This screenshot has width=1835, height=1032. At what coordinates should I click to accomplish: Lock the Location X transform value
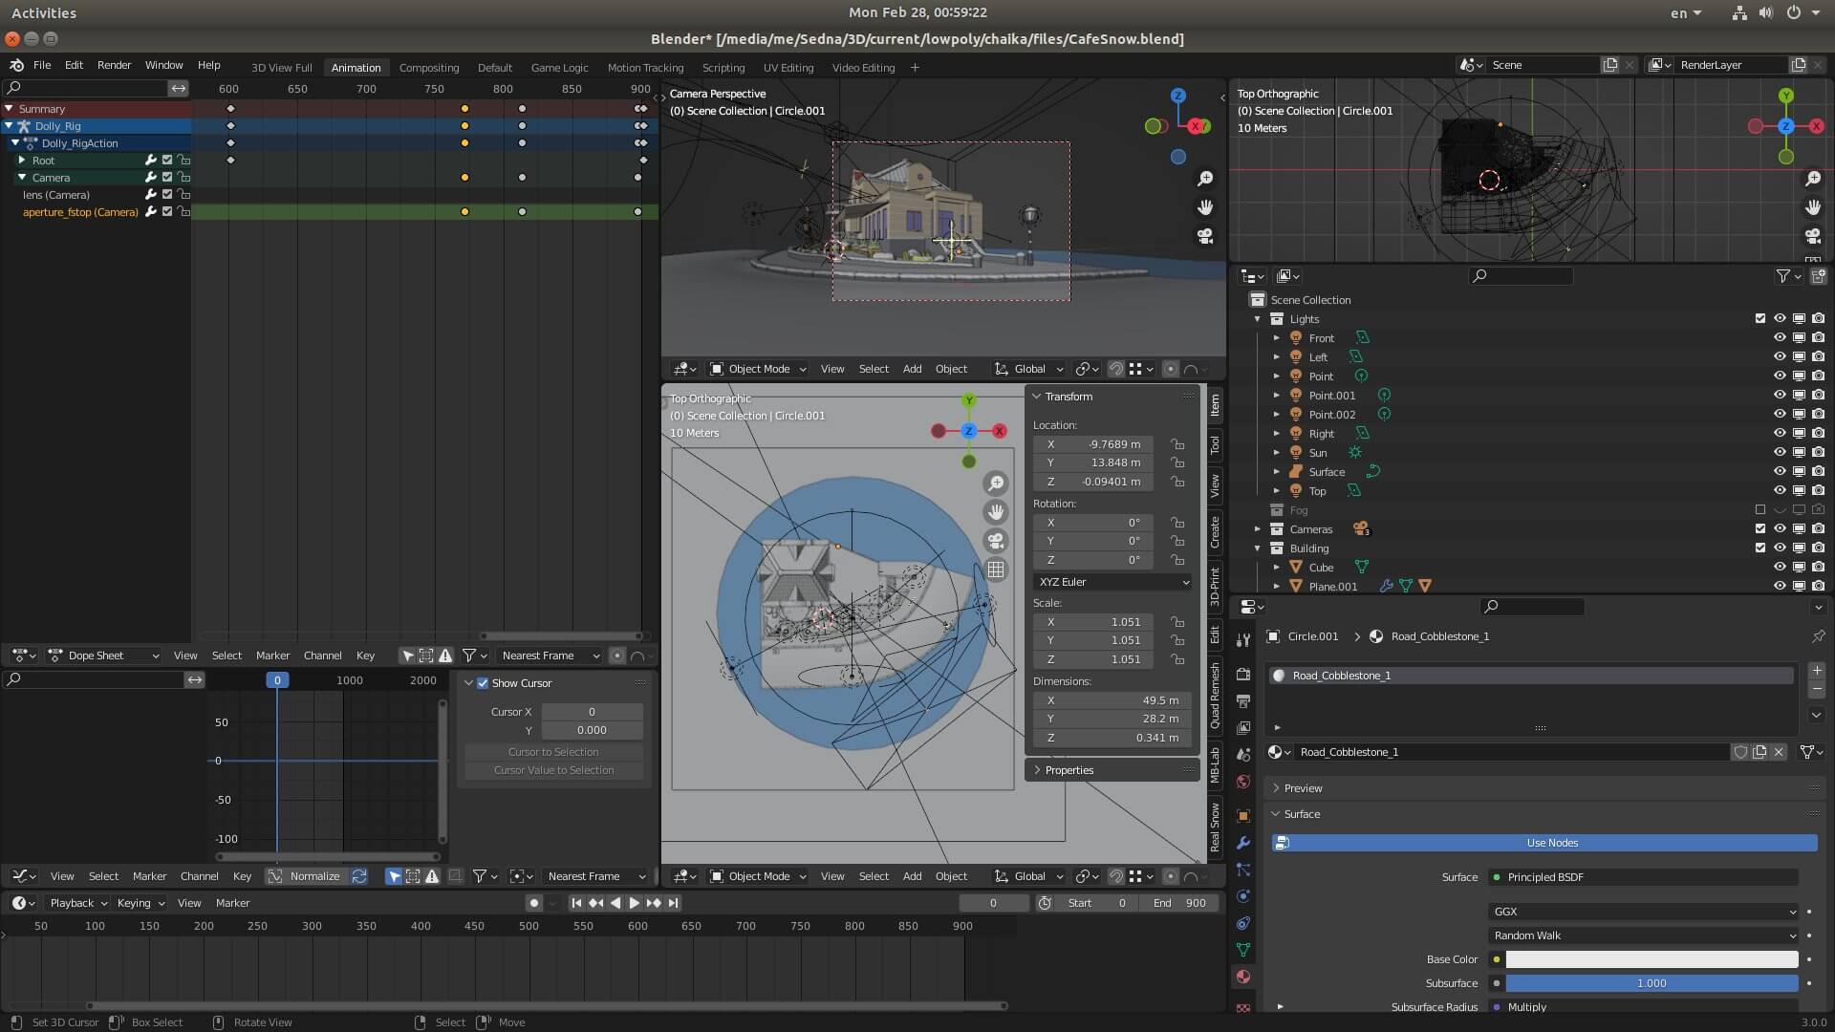tap(1177, 444)
